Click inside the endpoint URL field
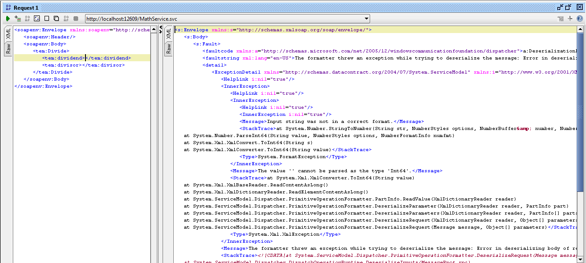 pyautogui.click(x=220, y=19)
